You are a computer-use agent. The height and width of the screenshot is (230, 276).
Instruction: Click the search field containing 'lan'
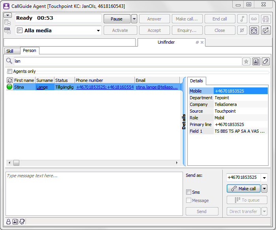tap(128, 61)
